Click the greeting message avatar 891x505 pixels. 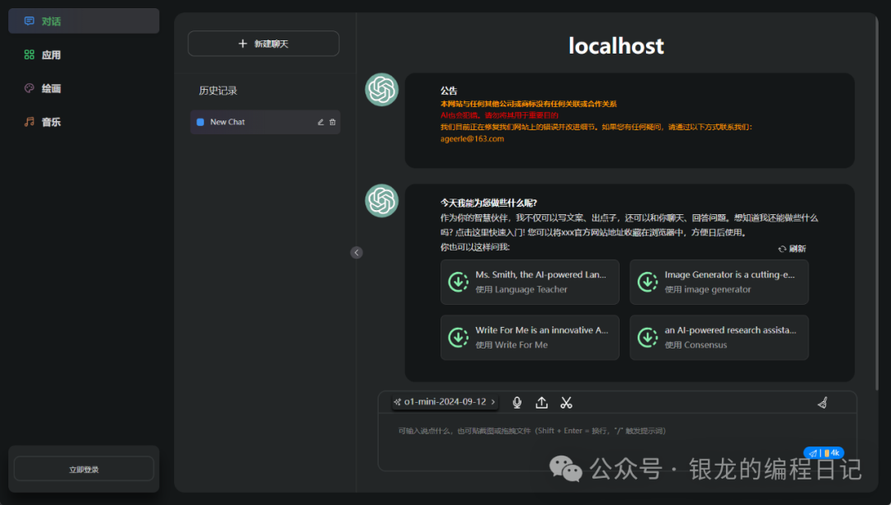pos(382,201)
